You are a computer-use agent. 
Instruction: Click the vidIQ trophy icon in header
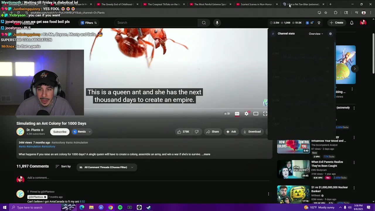pos(319,23)
